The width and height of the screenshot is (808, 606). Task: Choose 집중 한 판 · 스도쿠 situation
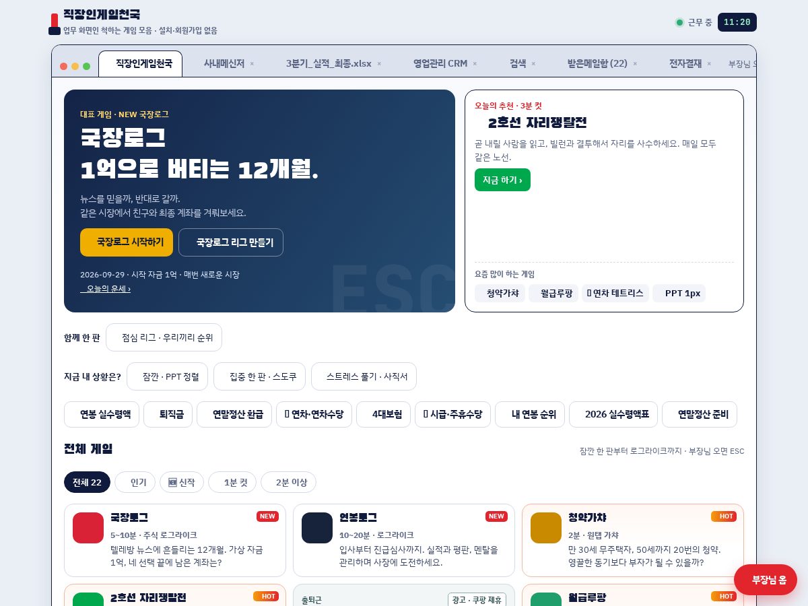259,376
